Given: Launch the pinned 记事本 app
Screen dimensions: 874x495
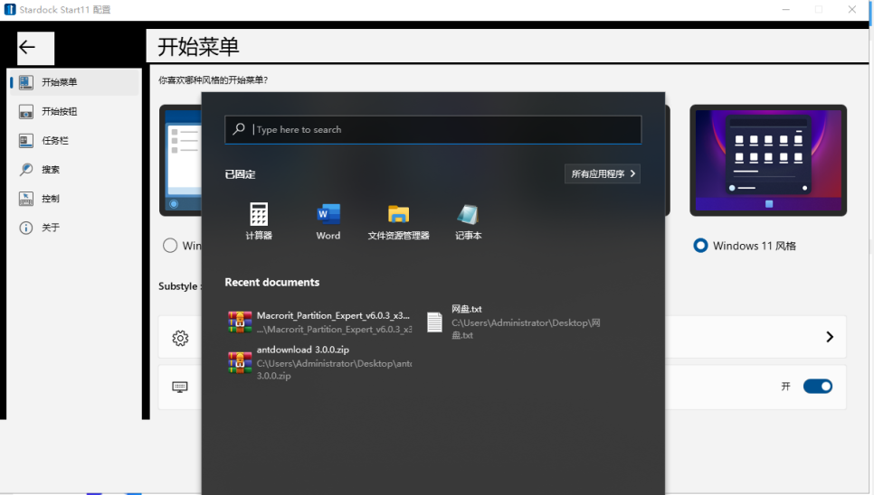Looking at the screenshot, I should tap(469, 220).
